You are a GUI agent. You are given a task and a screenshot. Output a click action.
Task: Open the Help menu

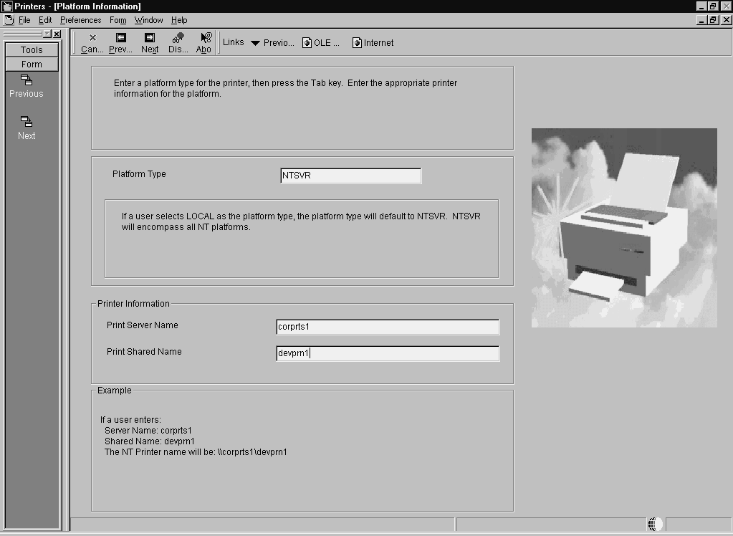pyautogui.click(x=179, y=20)
